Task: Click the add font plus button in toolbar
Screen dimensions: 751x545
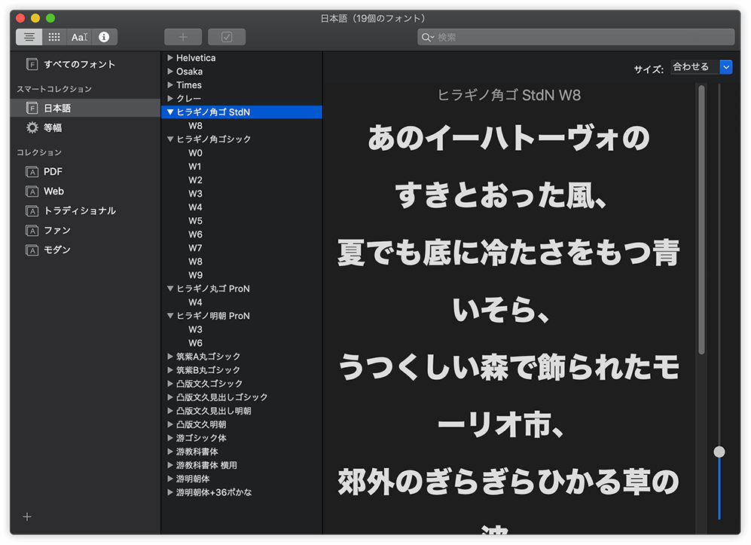Action: coord(183,37)
